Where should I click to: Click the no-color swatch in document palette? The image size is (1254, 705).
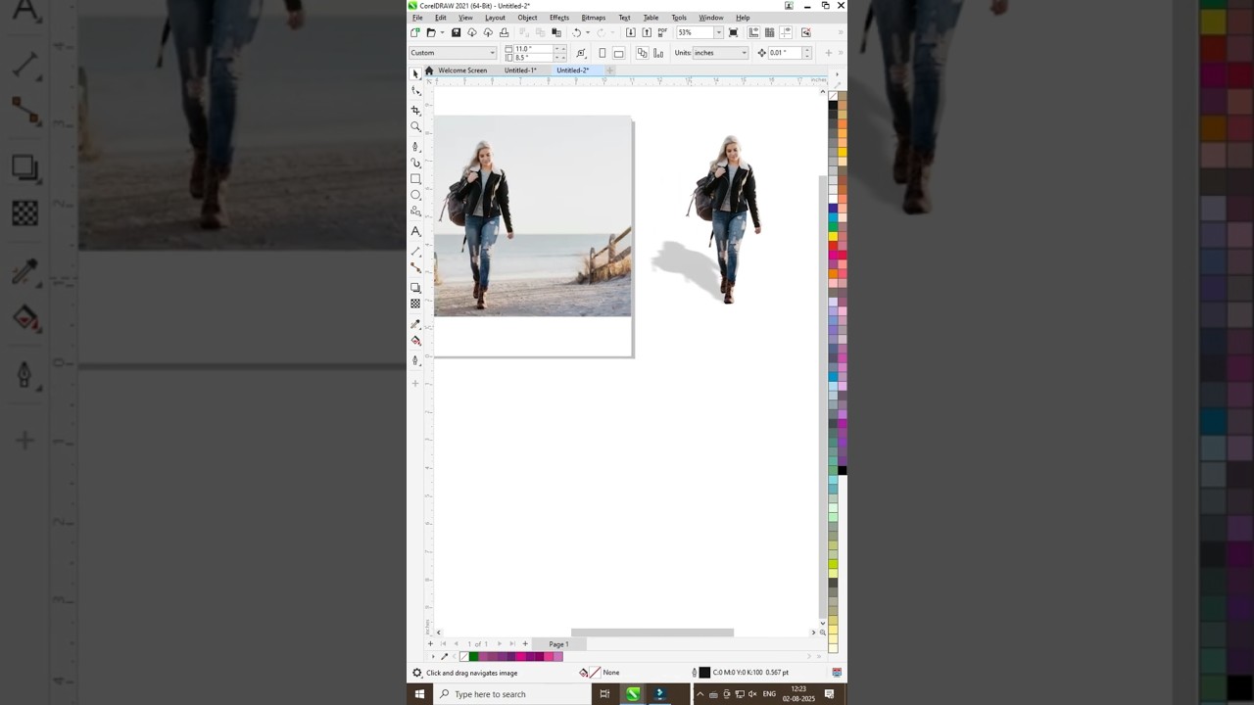point(464,657)
